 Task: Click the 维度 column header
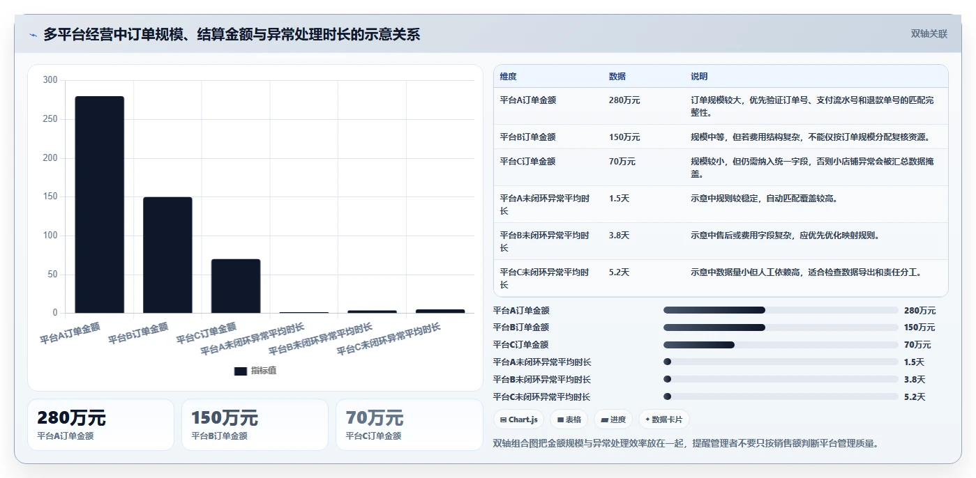[x=509, y=77]
